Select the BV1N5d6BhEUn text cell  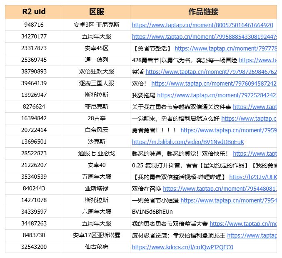point(203,212)
